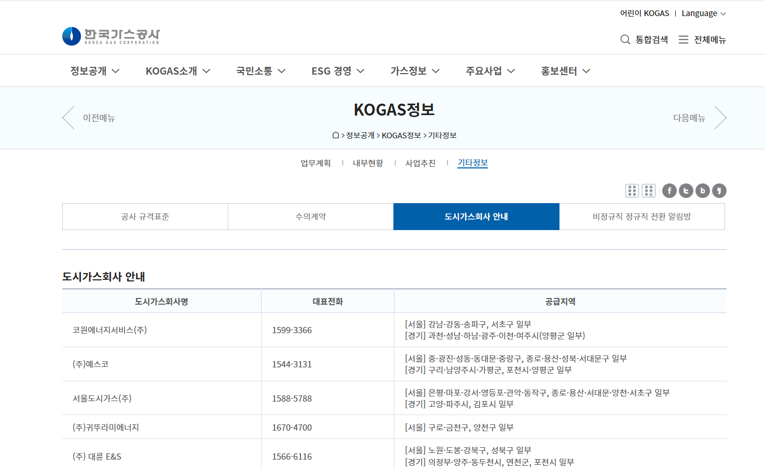The image size is (765, 470).
Task: Click the next menu right arrow
Action: pyautogui.click(x=720, y=118)
